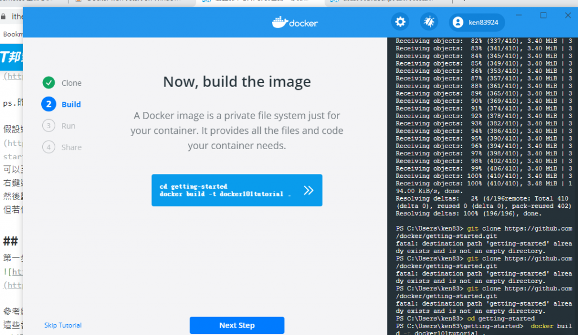Click 'Resolving deltas: 100% (196/196), done.' line
The width and height of the screenshot is (578, 335).
pyautogui.click(x=469, y=214)
